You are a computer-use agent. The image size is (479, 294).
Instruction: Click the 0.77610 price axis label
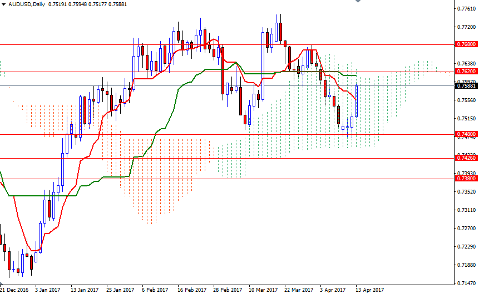click(x=466, y=9)
